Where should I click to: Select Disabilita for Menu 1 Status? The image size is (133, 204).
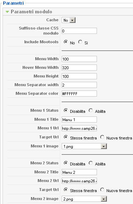click(66, 110)
